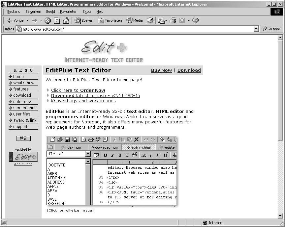Viewport: 285px width, 227px height.
Task: Open order now in site menu
Action: coord(22,102)
